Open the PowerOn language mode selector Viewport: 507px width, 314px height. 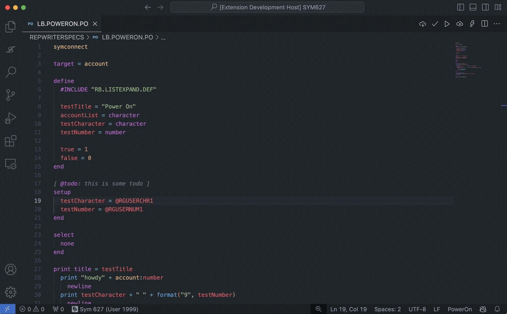click(459, 309)
